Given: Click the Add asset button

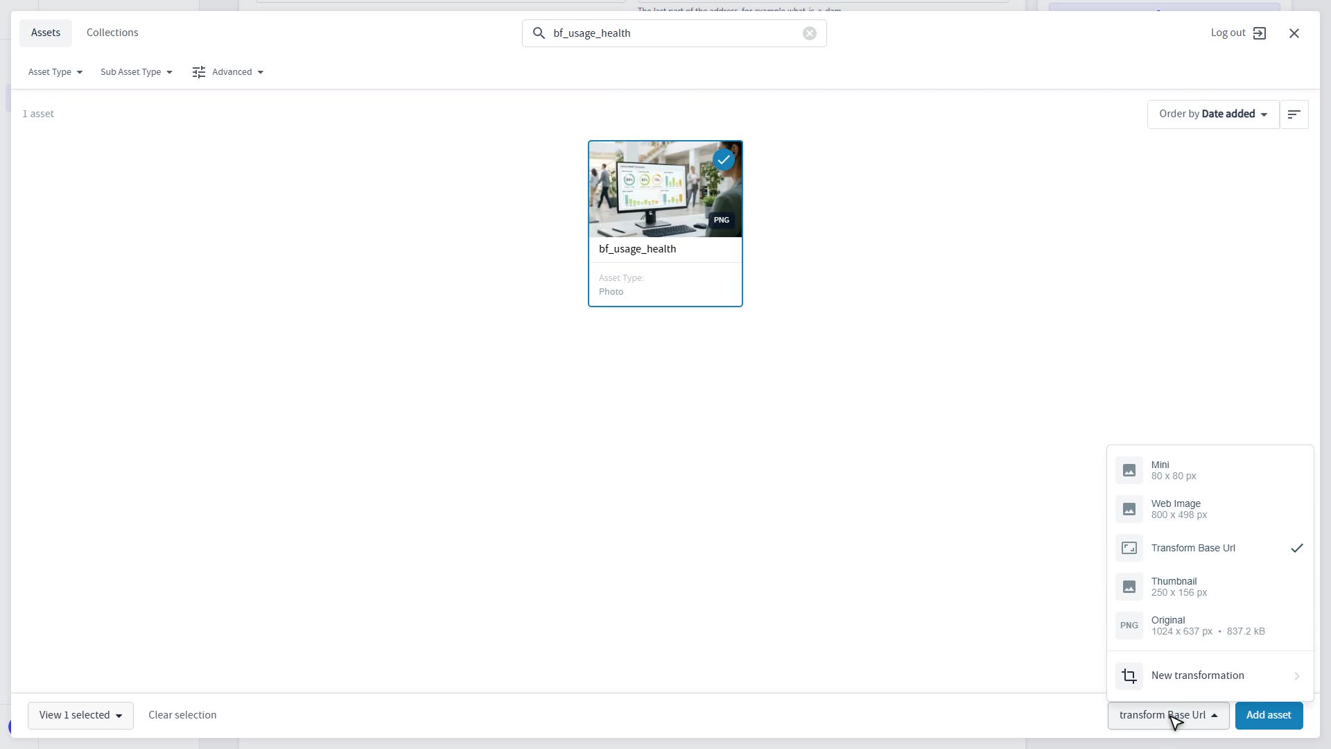Looking at the screenshot, I should [x=1269, y=715].
